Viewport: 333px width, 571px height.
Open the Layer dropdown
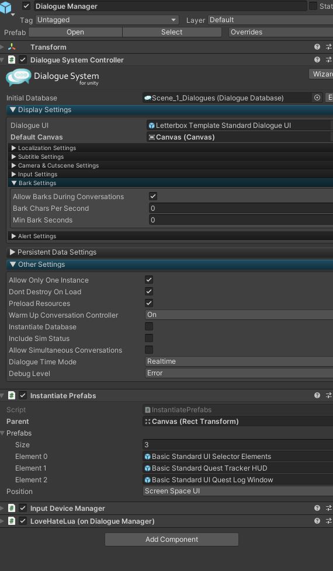270,20
